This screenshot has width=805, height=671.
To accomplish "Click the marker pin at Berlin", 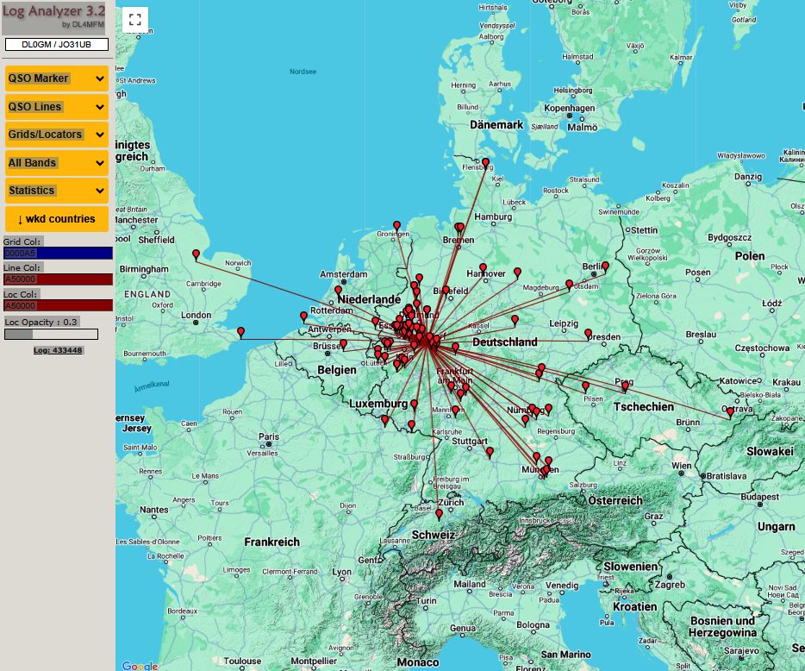I will [x=605, y=267].
